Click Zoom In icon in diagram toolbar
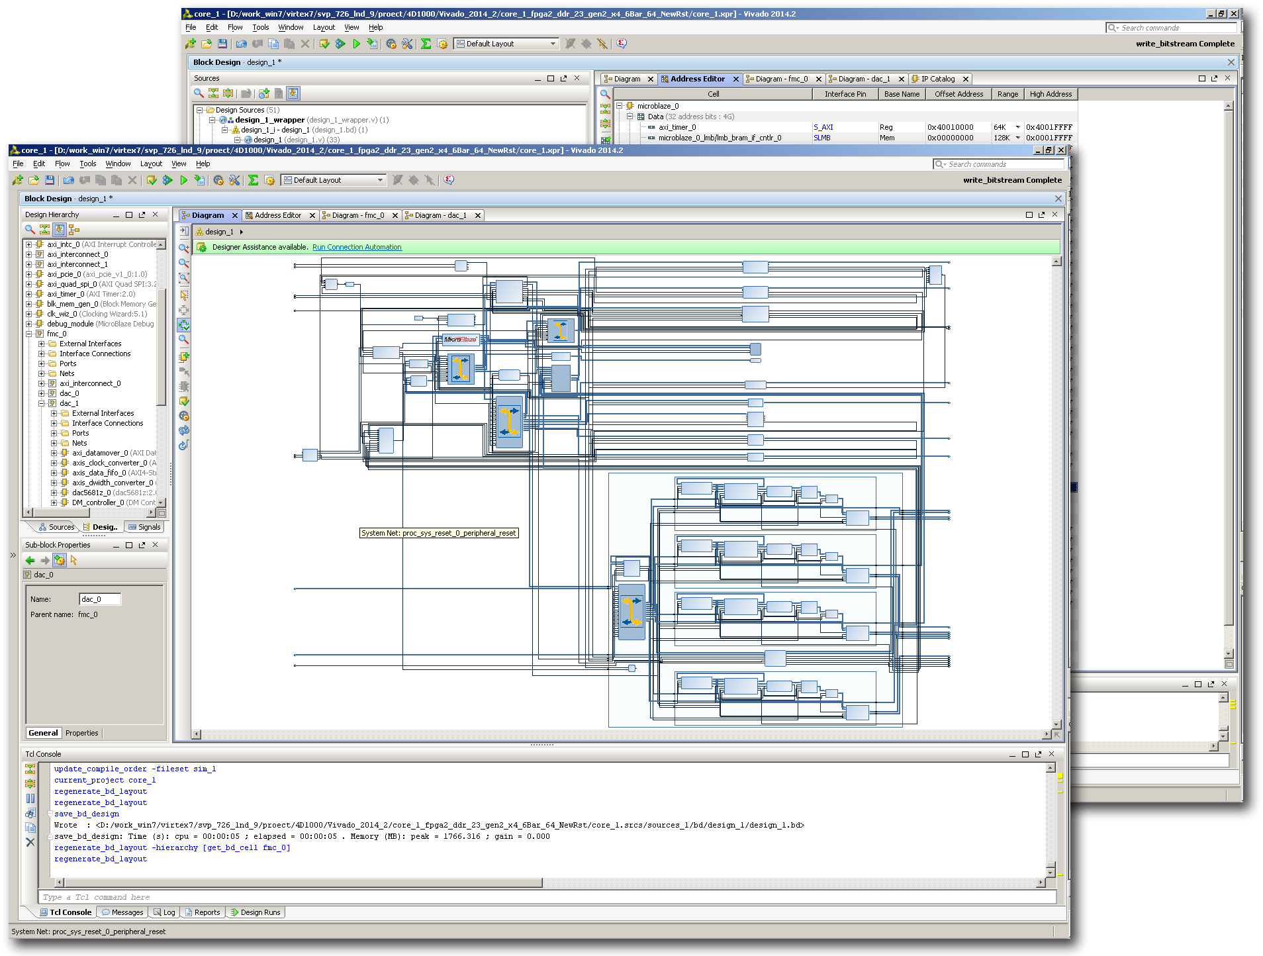Viewport: 1263px width, 956px height. tap(184, 248)
